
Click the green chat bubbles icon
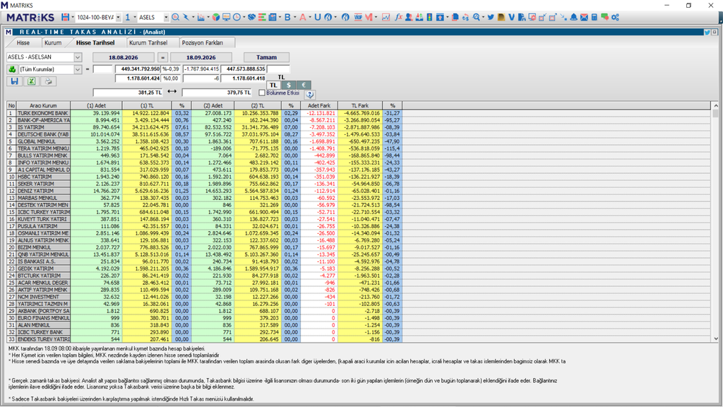[604, 17]
